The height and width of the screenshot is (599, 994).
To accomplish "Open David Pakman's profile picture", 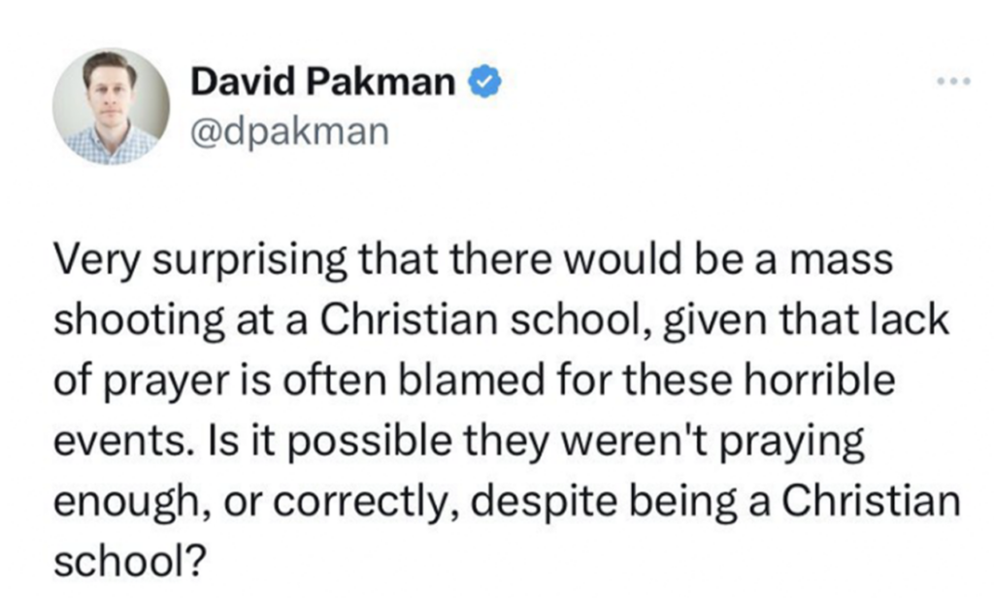I will coord(112,107).
